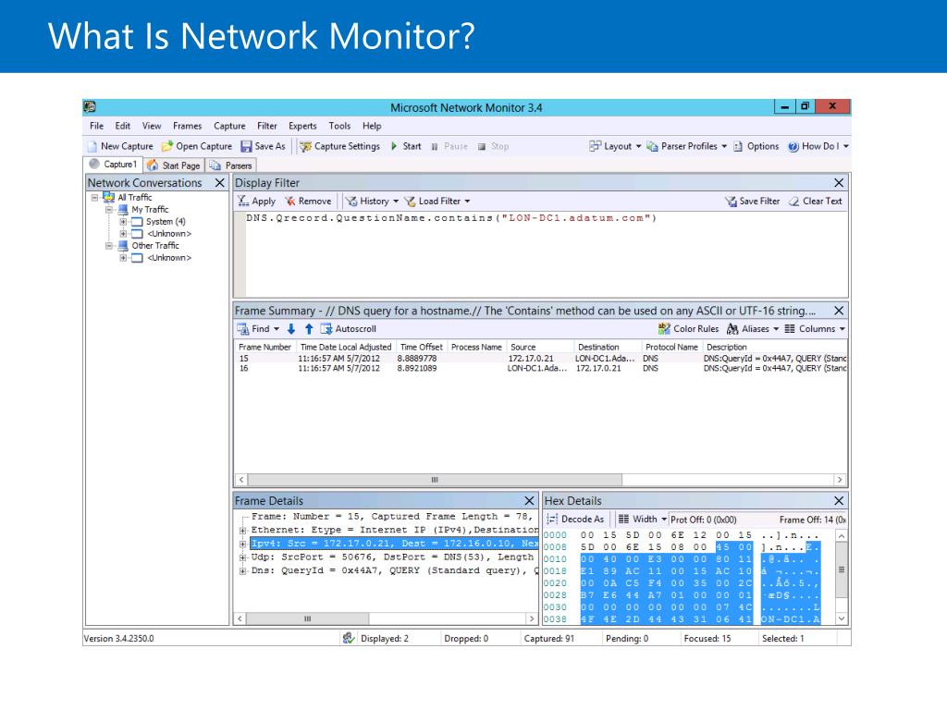Image resolution: width=947 pixels, height=710 pixels.
Task: Open the Aliases dropdown
Action: coord(753,328)
